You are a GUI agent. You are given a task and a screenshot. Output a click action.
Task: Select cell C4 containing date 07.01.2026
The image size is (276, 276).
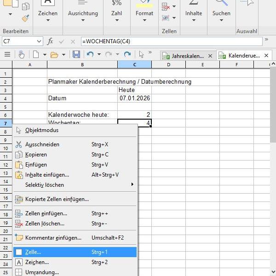135,98
